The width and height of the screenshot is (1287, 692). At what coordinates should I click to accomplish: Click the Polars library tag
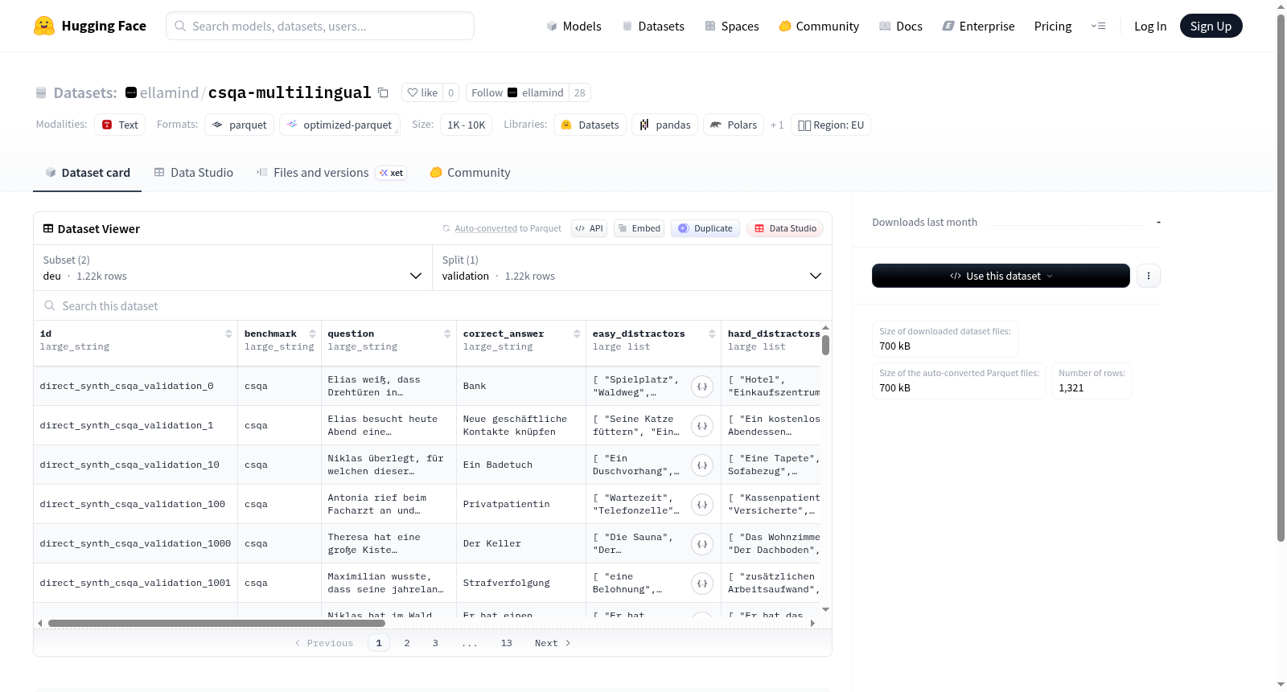tap(734, 125)
